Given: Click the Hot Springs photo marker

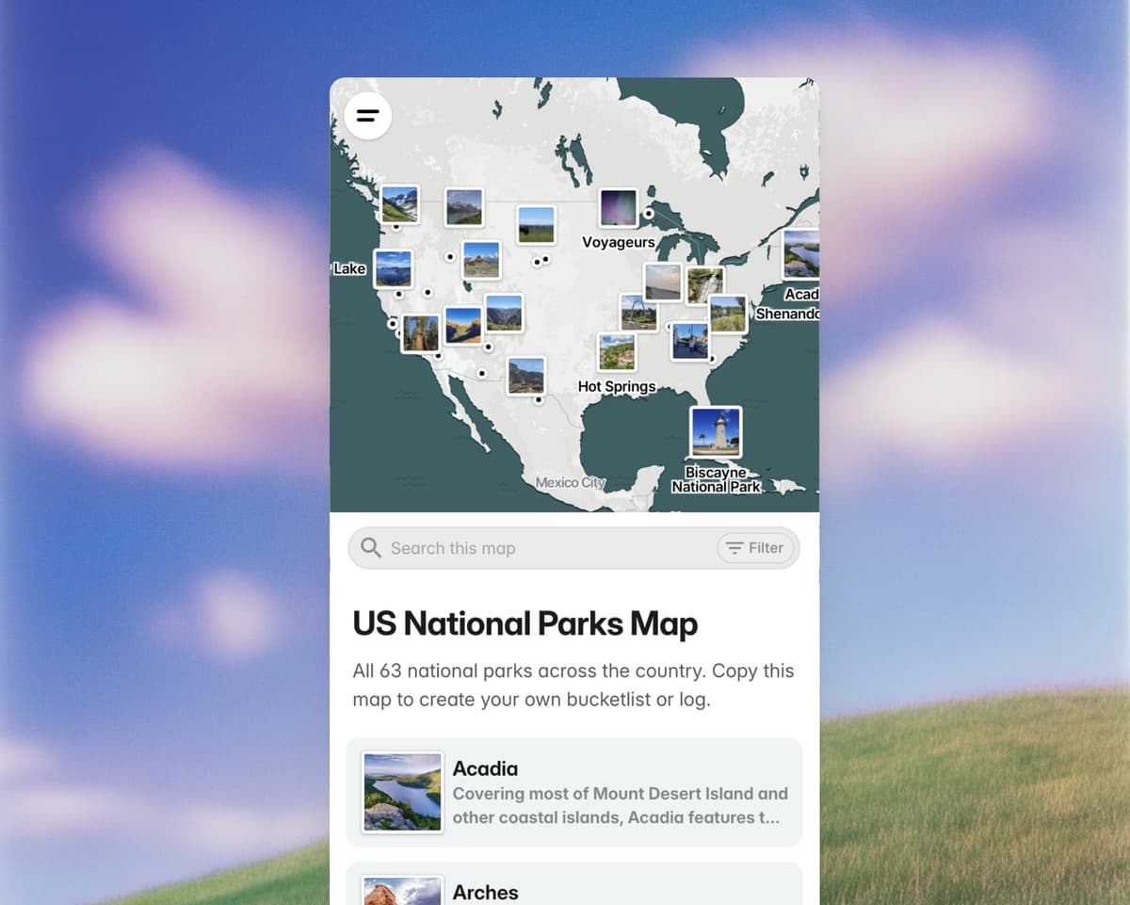Looking at the screenshot, I should coord(619,352).
